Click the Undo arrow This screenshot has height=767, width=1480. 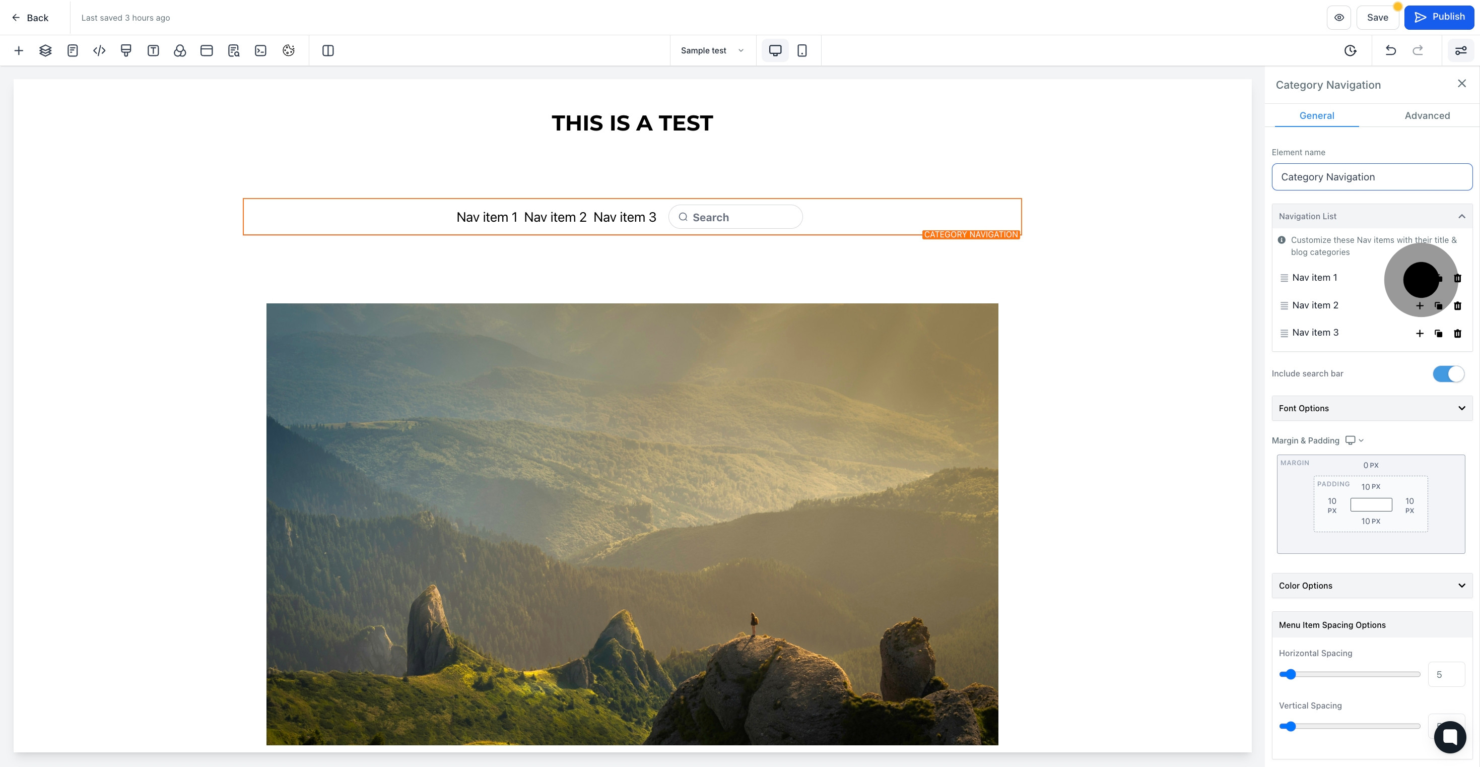point(1390,50)
